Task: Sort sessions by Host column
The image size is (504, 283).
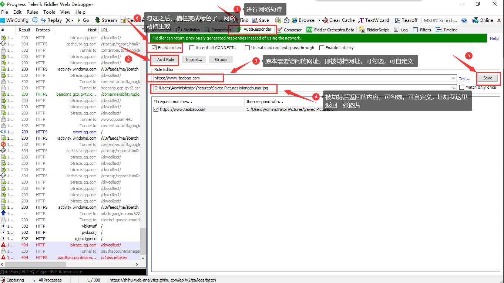Action: pyautogui.click(x=77, y=30)
